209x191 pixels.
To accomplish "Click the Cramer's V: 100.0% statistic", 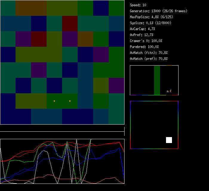I will click(146, 41).
